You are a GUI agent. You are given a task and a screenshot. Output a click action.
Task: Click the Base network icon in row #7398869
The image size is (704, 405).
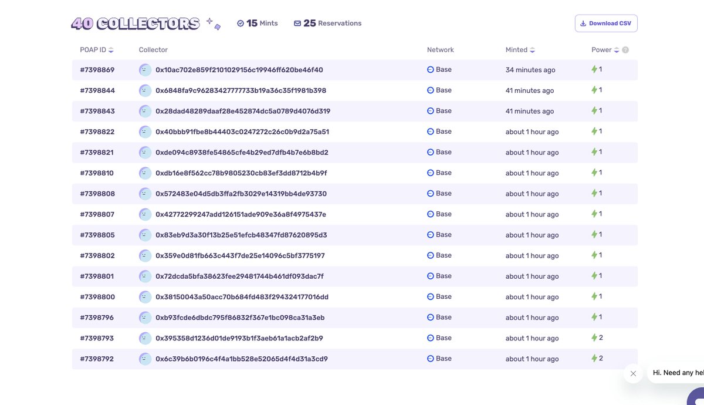point(430,70)
